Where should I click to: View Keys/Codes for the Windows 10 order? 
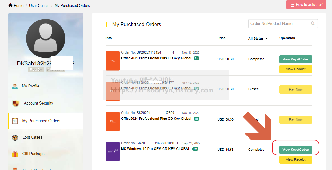[296, 150]
